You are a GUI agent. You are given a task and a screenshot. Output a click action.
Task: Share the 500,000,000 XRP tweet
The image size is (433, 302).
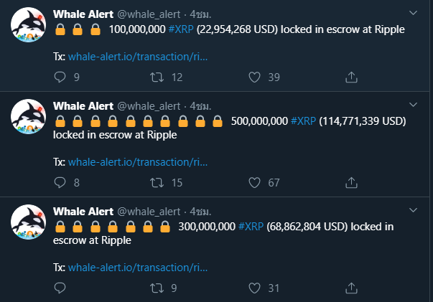pyautogui.click(x=352, y=183)
